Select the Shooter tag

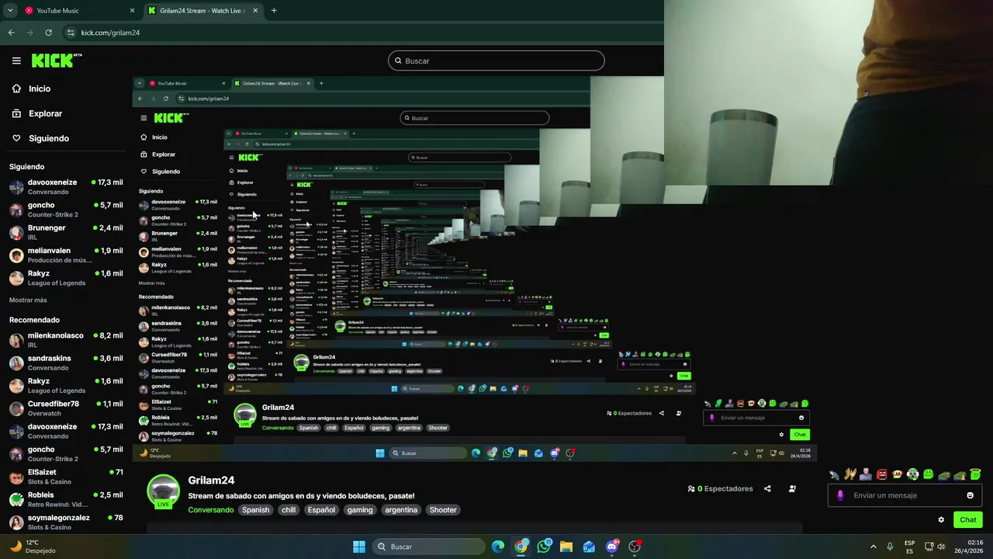tap(443, 510)
